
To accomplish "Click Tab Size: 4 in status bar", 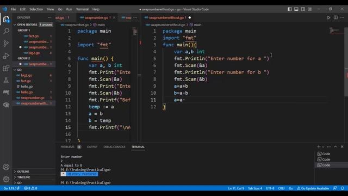I will [x=255, y=188].
